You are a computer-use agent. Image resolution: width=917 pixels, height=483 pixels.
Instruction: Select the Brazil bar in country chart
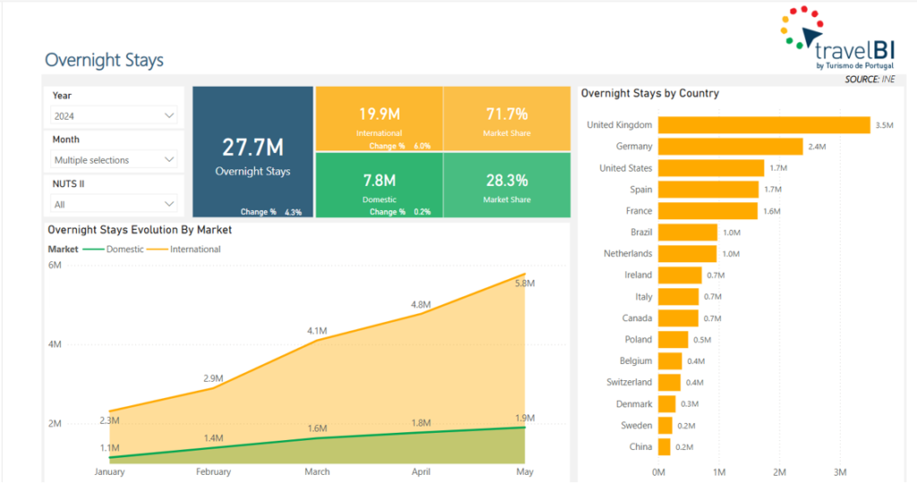(688, 232)
